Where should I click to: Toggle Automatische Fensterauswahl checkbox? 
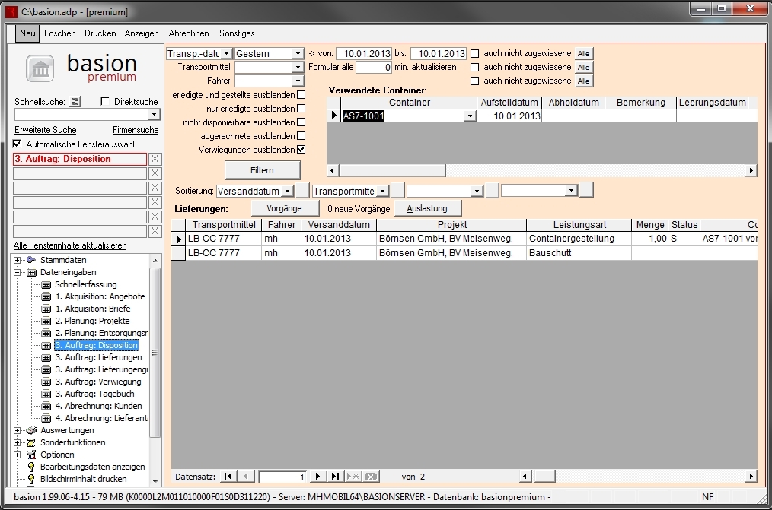(x=18, y=144)
